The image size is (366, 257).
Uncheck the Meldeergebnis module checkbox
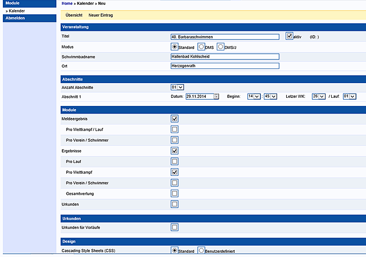174,119
